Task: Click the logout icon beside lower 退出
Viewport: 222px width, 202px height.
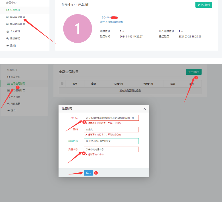Action: click(9, 111)
